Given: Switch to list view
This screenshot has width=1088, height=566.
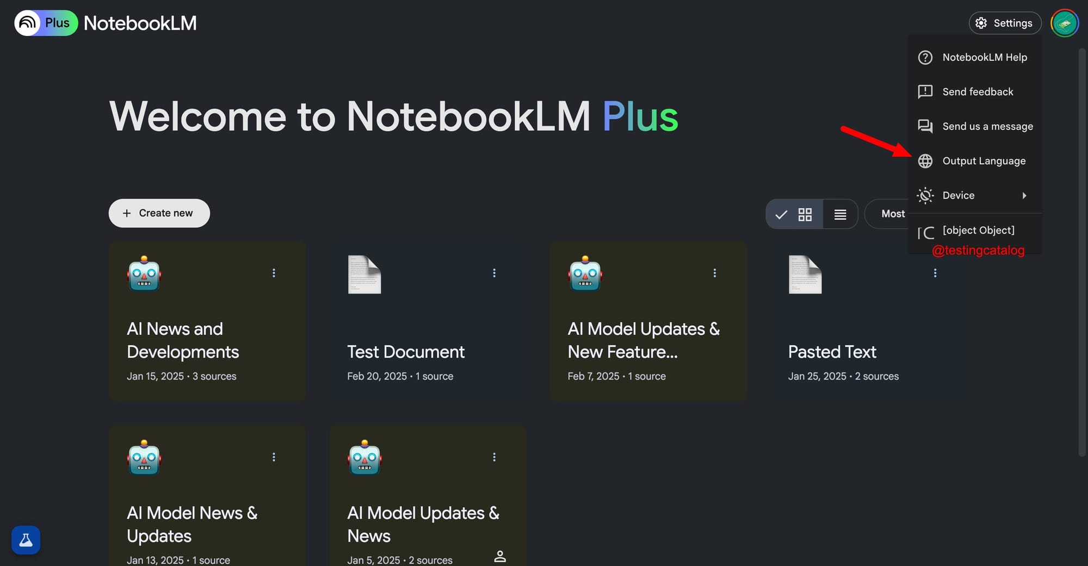Looking at the screenshot, I should (840, 214).
